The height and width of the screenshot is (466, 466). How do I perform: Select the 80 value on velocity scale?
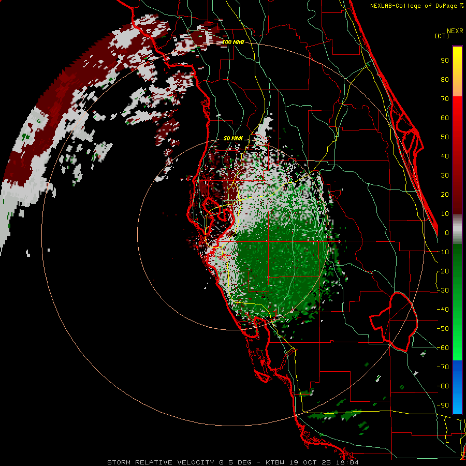pos(445,80)
